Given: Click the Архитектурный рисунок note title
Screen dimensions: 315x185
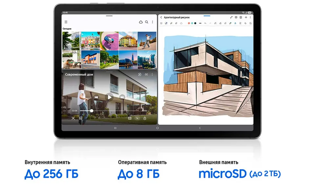Looking at the screenshot, I should [177, 17].
